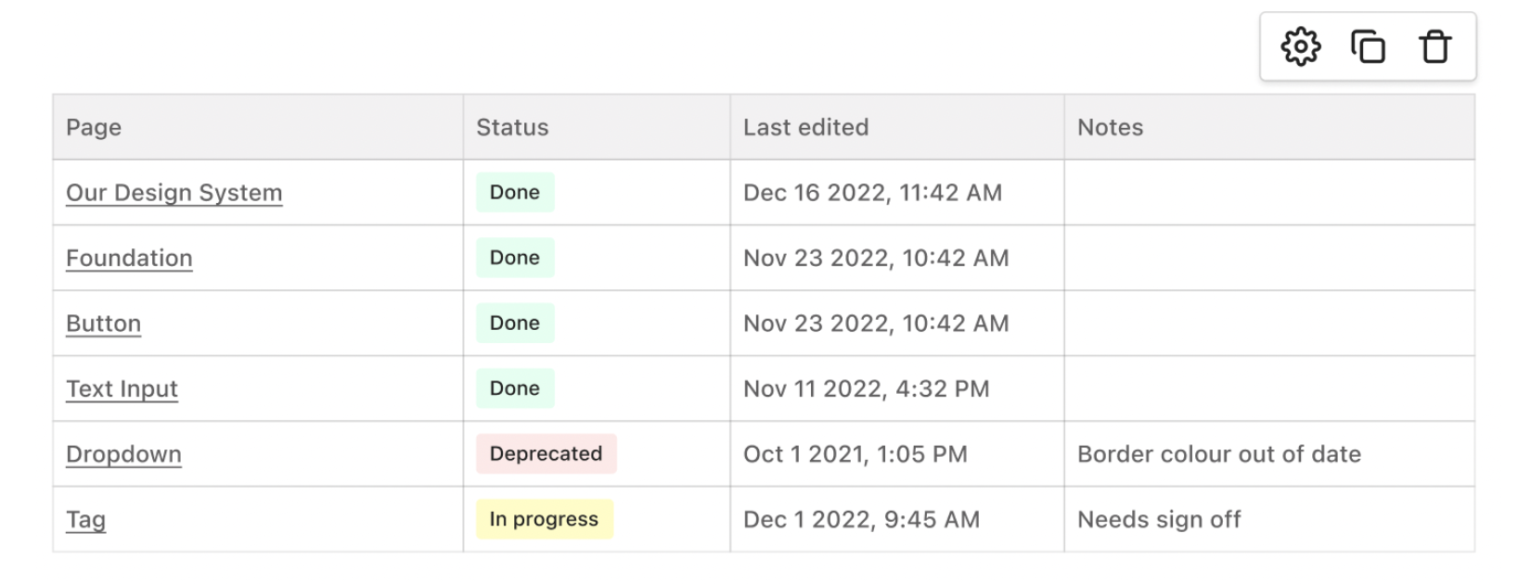Open the "Text Input" page link
Screen dimensions: 1531x584
(122, 388)
